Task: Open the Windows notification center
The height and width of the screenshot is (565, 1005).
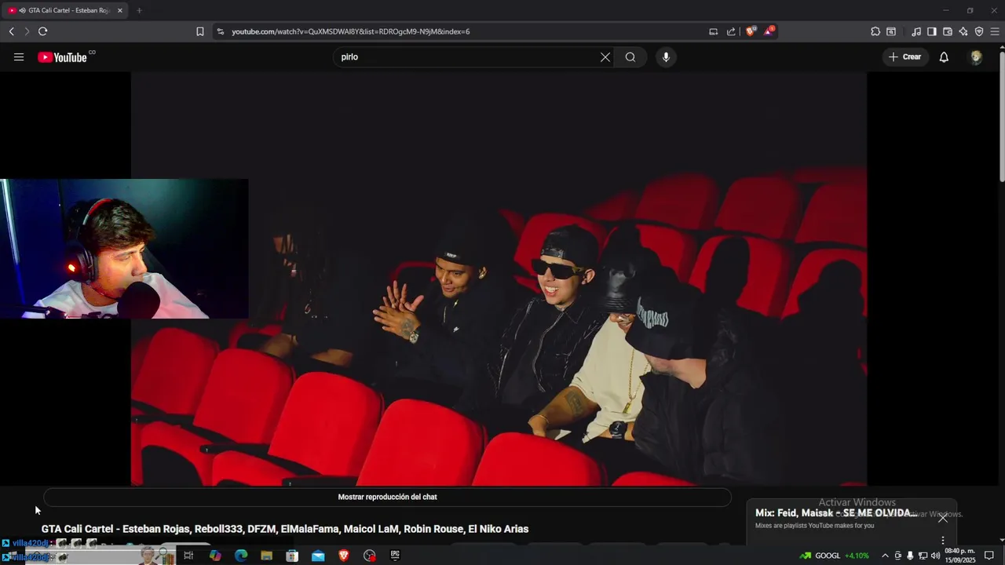Action: click(989, 556)
